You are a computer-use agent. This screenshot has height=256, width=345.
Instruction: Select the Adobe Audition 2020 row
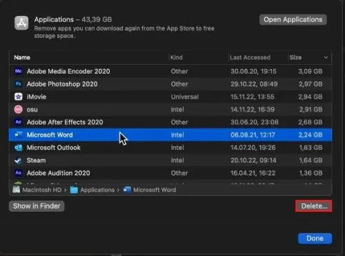(170, 173)
